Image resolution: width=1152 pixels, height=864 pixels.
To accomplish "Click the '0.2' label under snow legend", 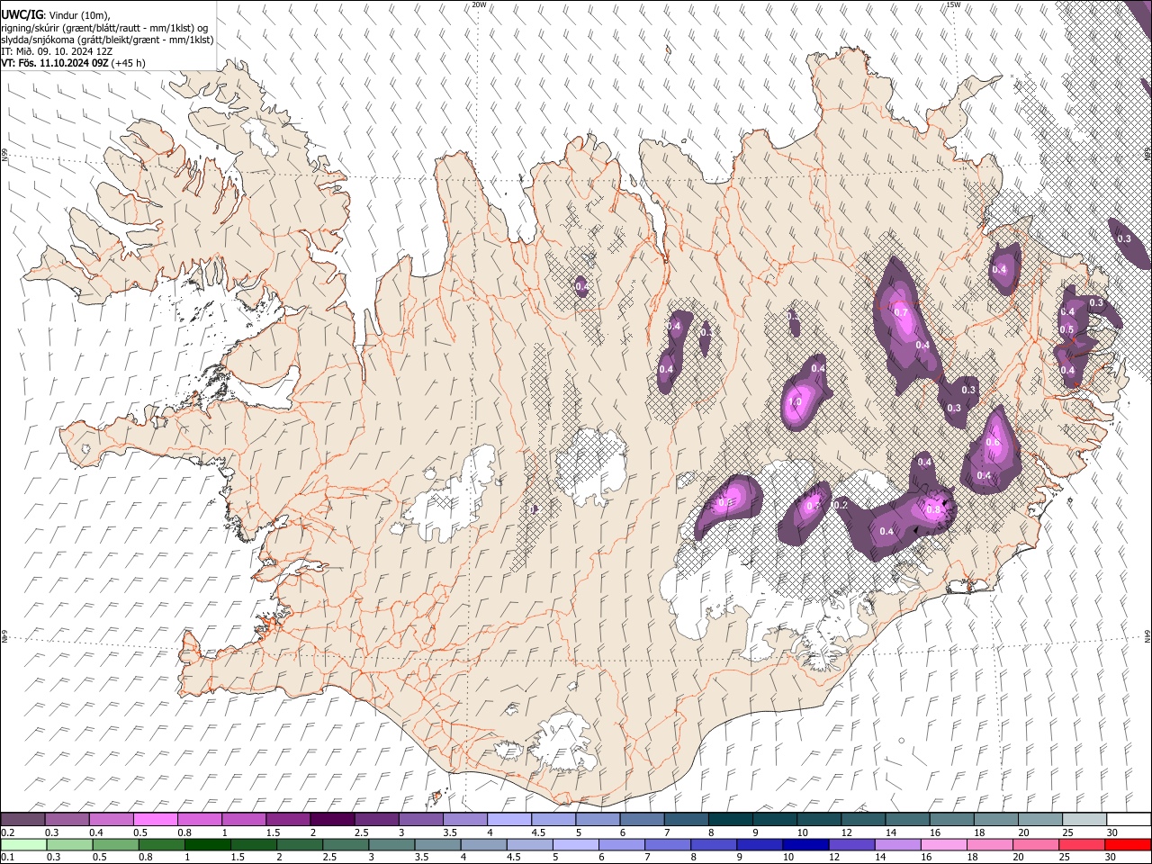I will 8,832.
